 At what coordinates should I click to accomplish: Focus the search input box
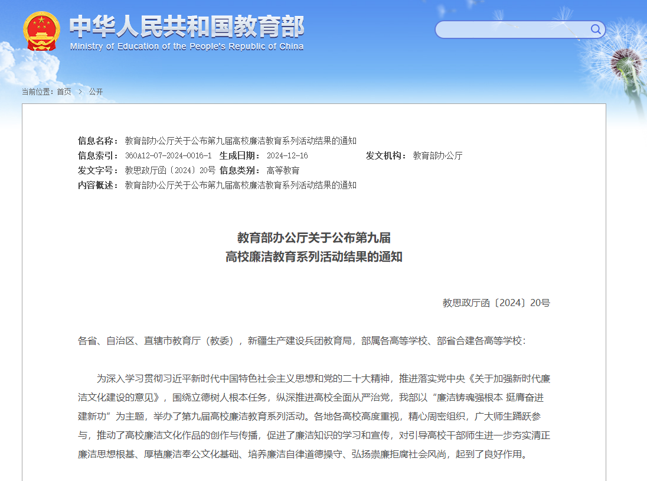[511, 30]
